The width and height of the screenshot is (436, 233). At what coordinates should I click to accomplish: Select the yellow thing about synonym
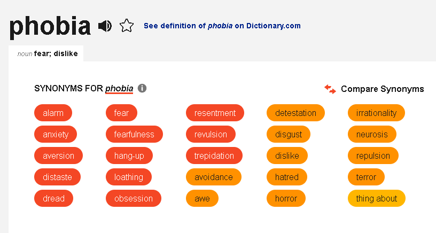pos(377,198)
